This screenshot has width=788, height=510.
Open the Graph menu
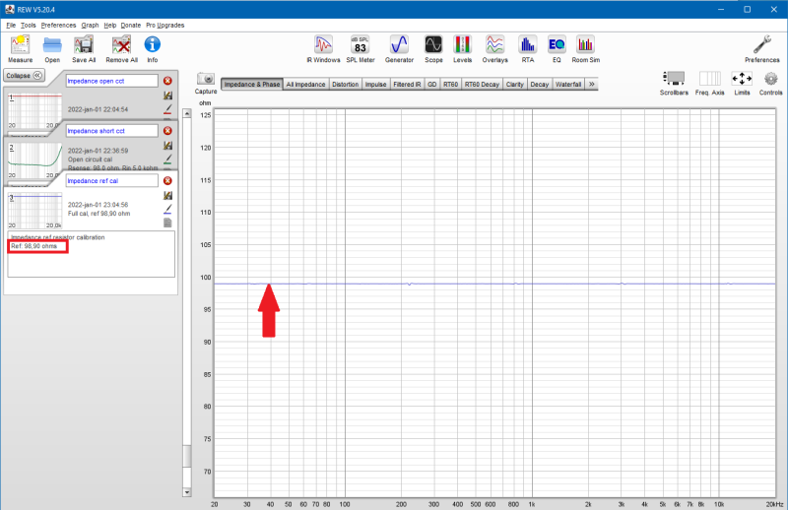click(x=90, y=26)
